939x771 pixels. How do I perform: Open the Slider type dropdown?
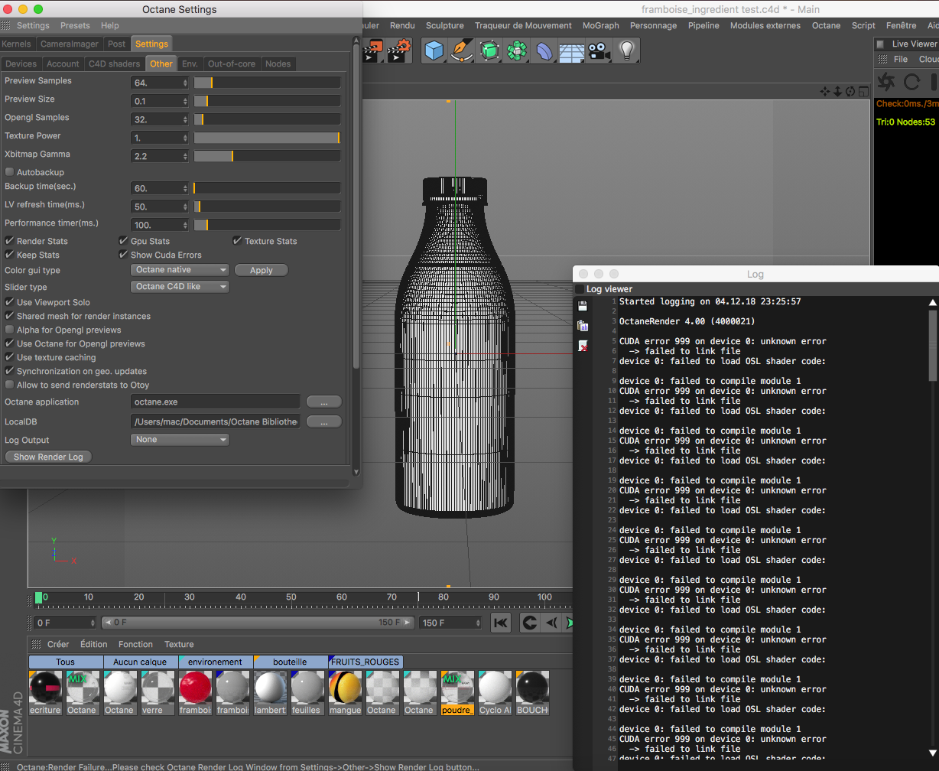pos(180,287)
